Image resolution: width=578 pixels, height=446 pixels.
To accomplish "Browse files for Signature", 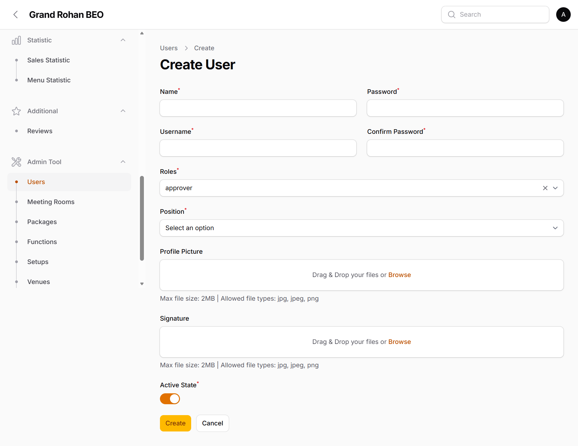I will click(400, 342).
